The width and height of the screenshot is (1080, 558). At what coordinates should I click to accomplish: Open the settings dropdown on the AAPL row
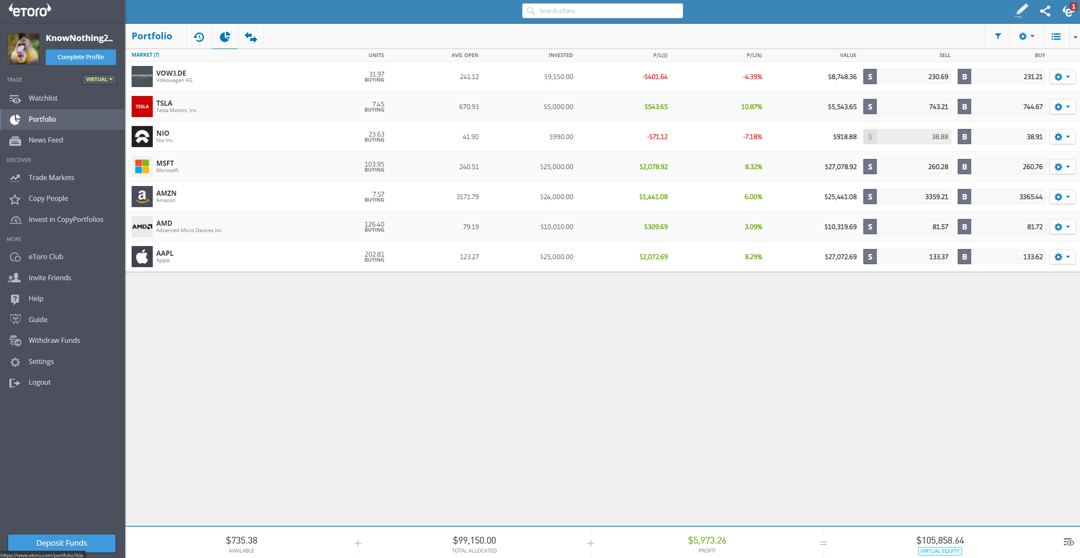click(x=1062, y=257)
